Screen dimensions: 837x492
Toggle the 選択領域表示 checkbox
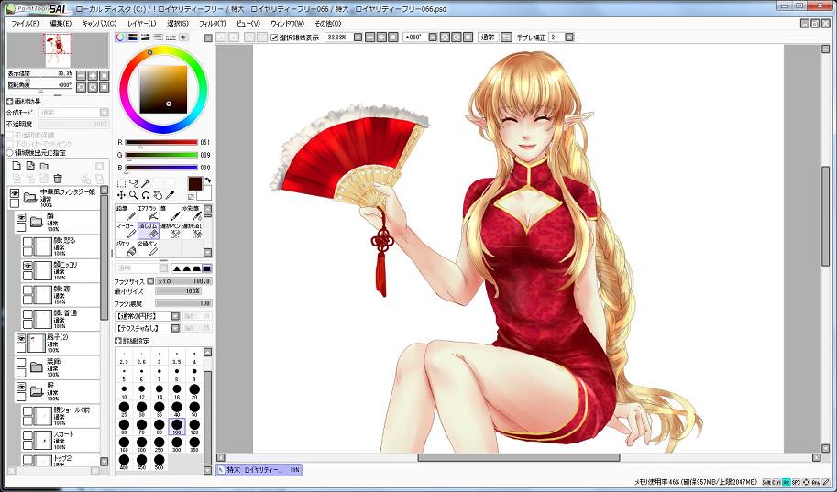[275, 38]
